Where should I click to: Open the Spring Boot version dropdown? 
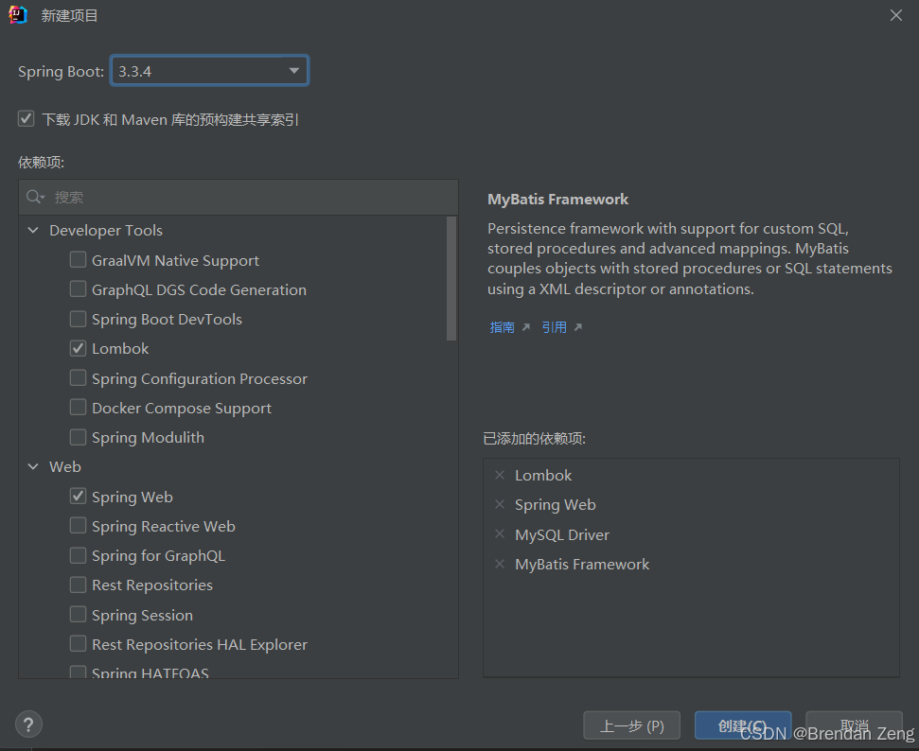tap(209, 71)
